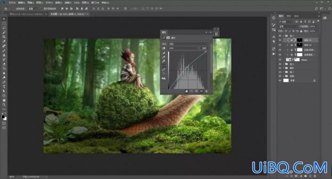Select the Pen tool
This screenshot has height=179, width=332.
click(4, 82)
